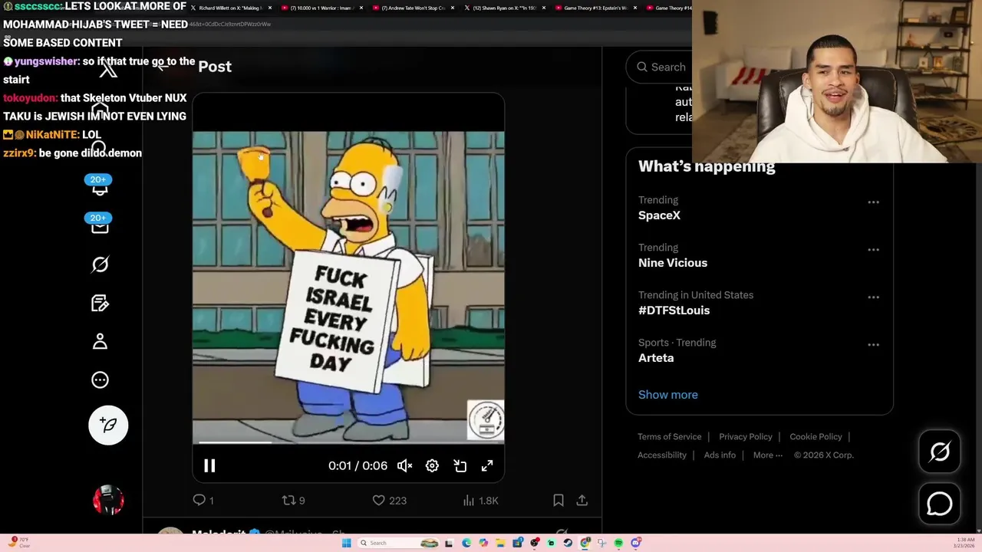The height and width of the screenshot is (552, 982).
Task: Open the X logo home link
Action: (108, 71)
